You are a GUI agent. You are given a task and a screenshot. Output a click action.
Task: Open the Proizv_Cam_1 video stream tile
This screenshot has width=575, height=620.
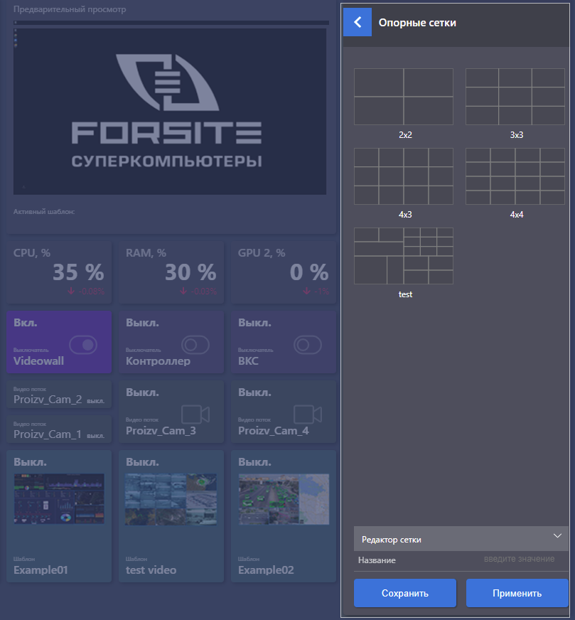[x=59, y=429]
